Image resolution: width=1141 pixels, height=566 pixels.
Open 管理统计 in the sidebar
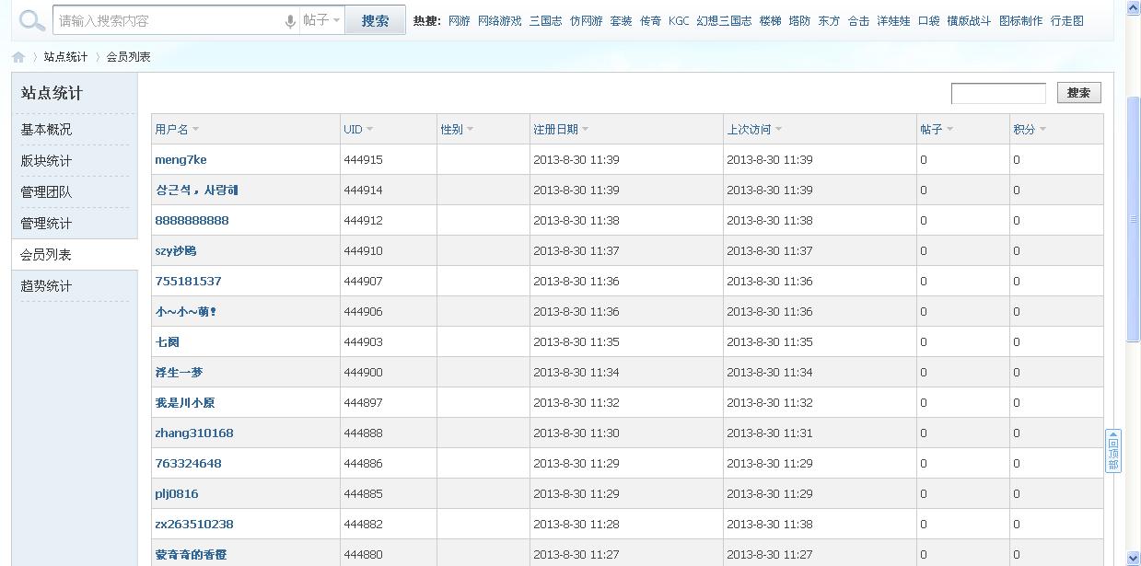(x=46, y=224)
